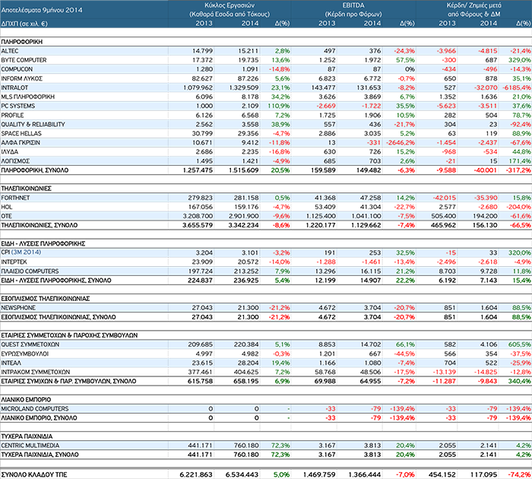Click the HOL row label
The width and height of the screenshot is (532, 479).
[7, 207]
